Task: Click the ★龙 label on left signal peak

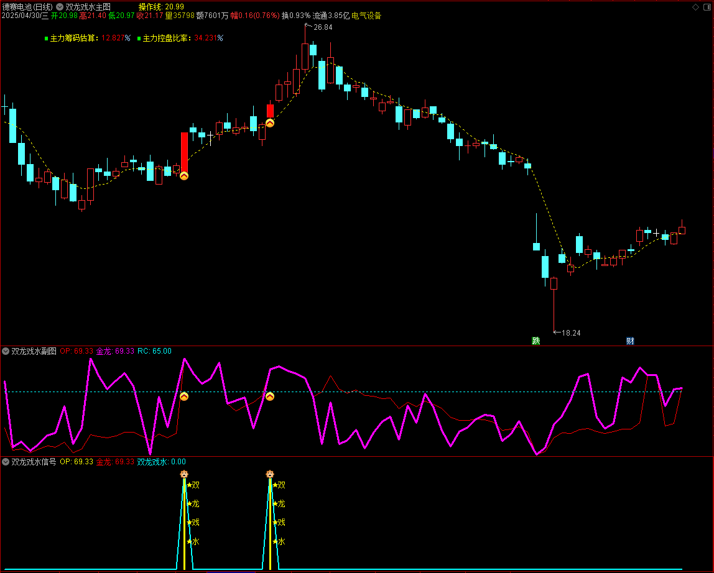Action: click(193, 504)
